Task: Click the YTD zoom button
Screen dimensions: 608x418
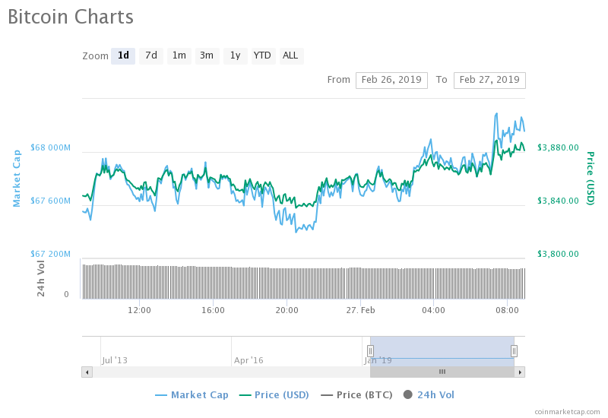Action: click(263, 55)
